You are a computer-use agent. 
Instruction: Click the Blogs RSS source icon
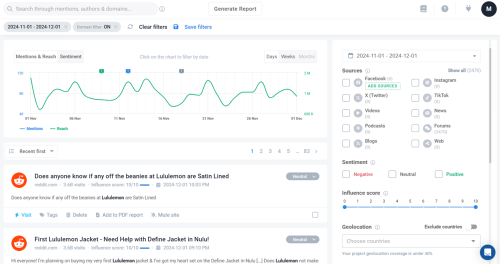click(x=358, y=143)
